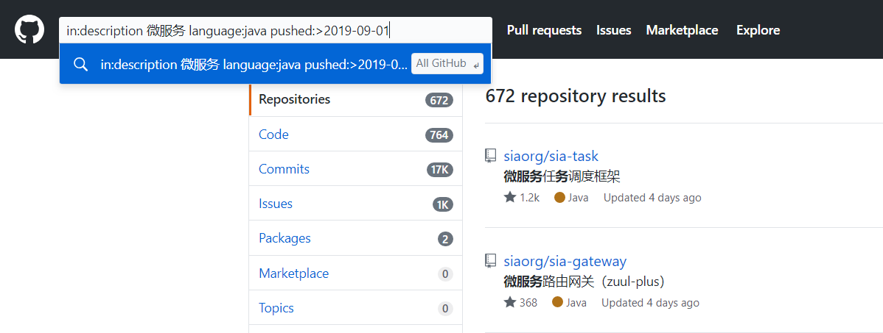Click Updated 4 days ago under sia-gateway
Image resolution: width=883 pixels, height=333 pixels.
(650, 302)
